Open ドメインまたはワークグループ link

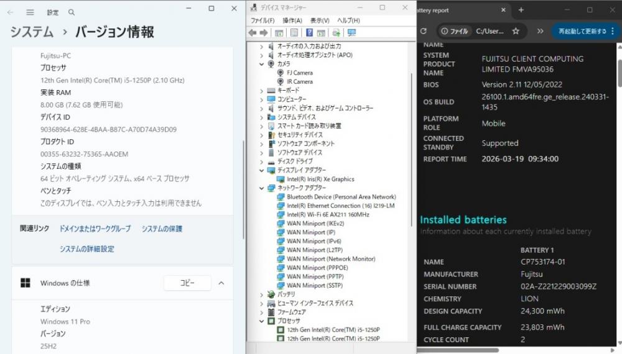[95, 229]
